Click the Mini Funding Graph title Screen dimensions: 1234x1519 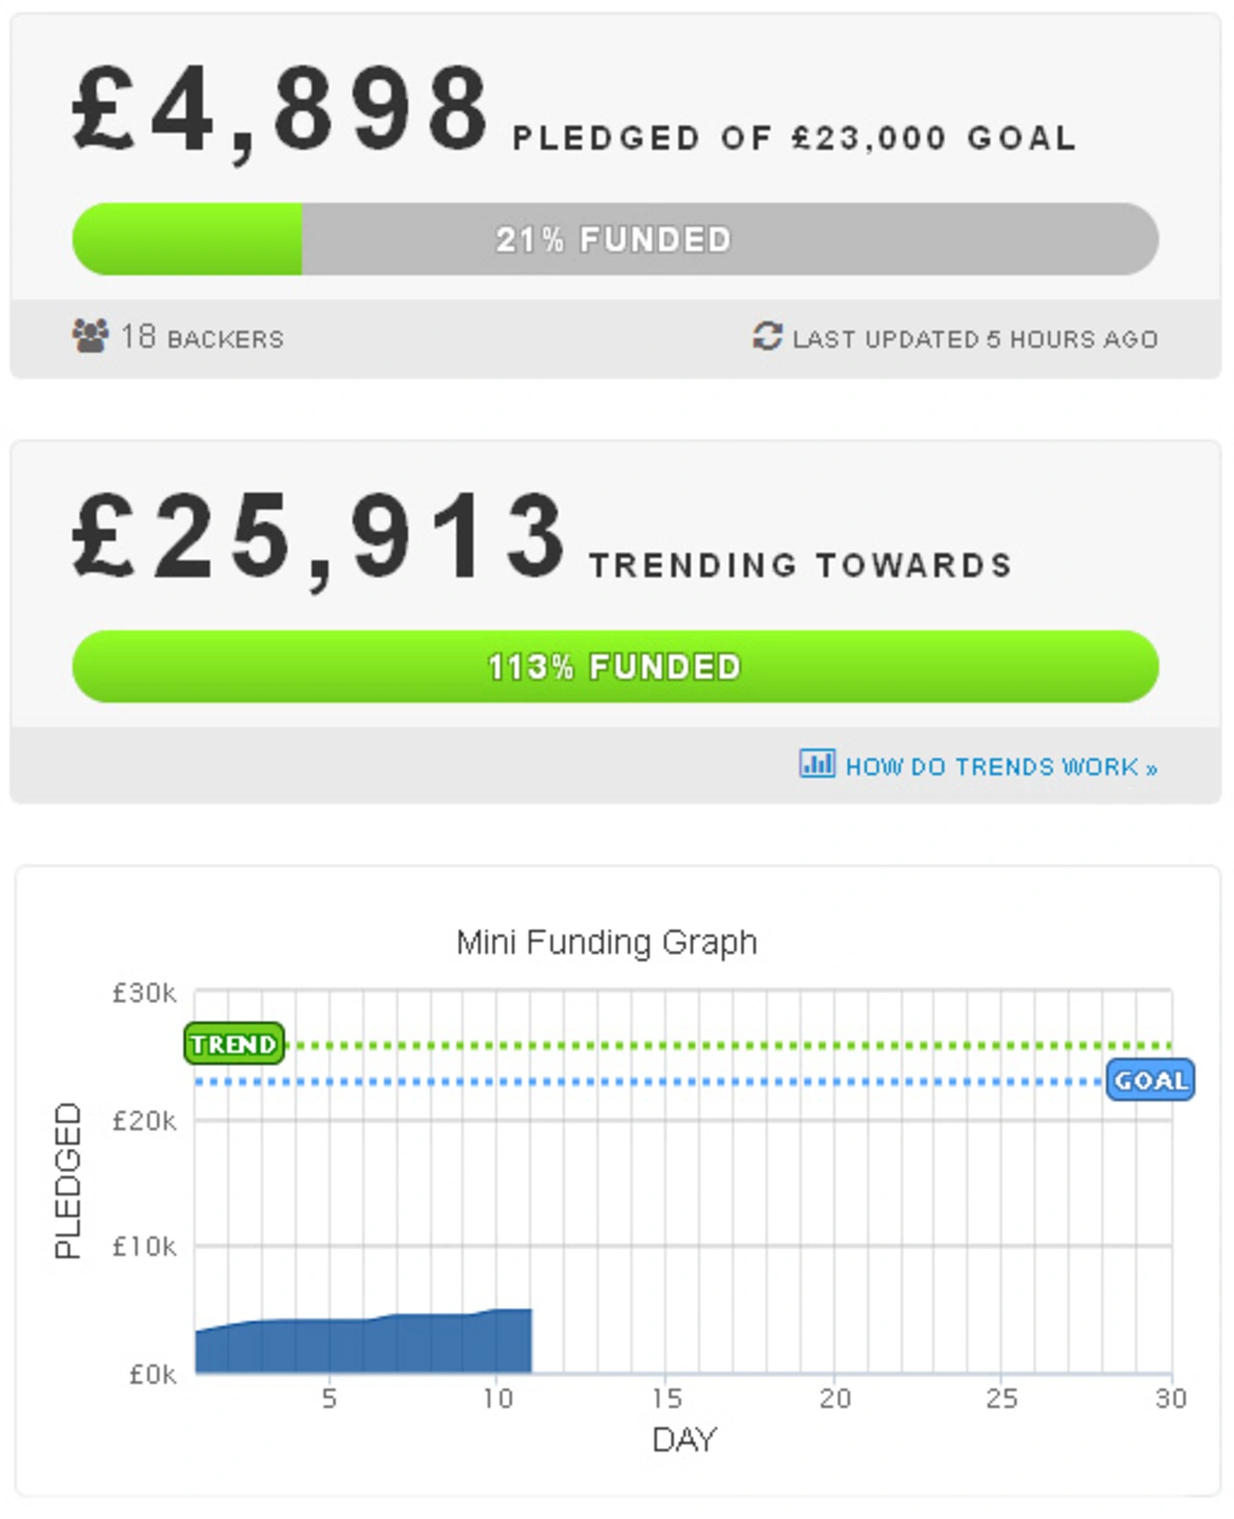click(x=606, y=942)
